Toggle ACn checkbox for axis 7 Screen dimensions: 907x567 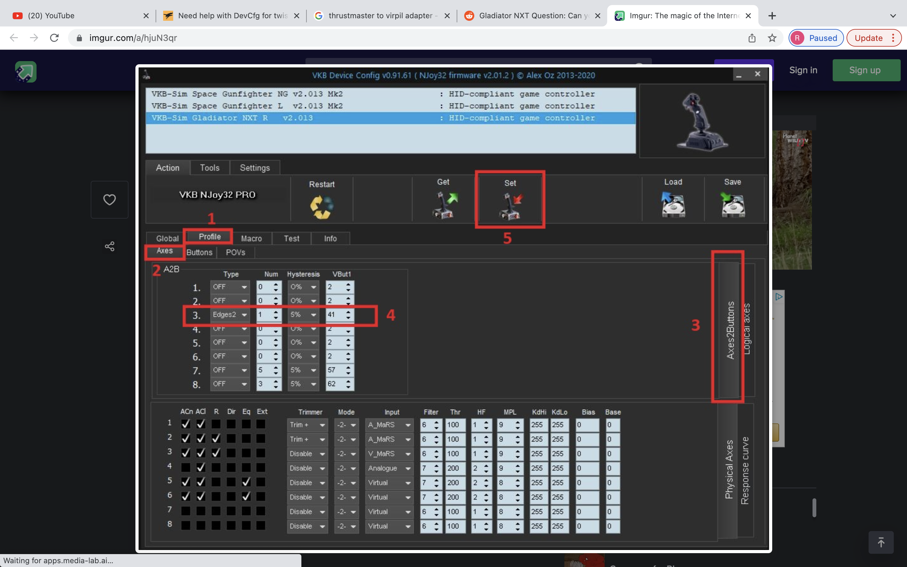coord(185,511)
